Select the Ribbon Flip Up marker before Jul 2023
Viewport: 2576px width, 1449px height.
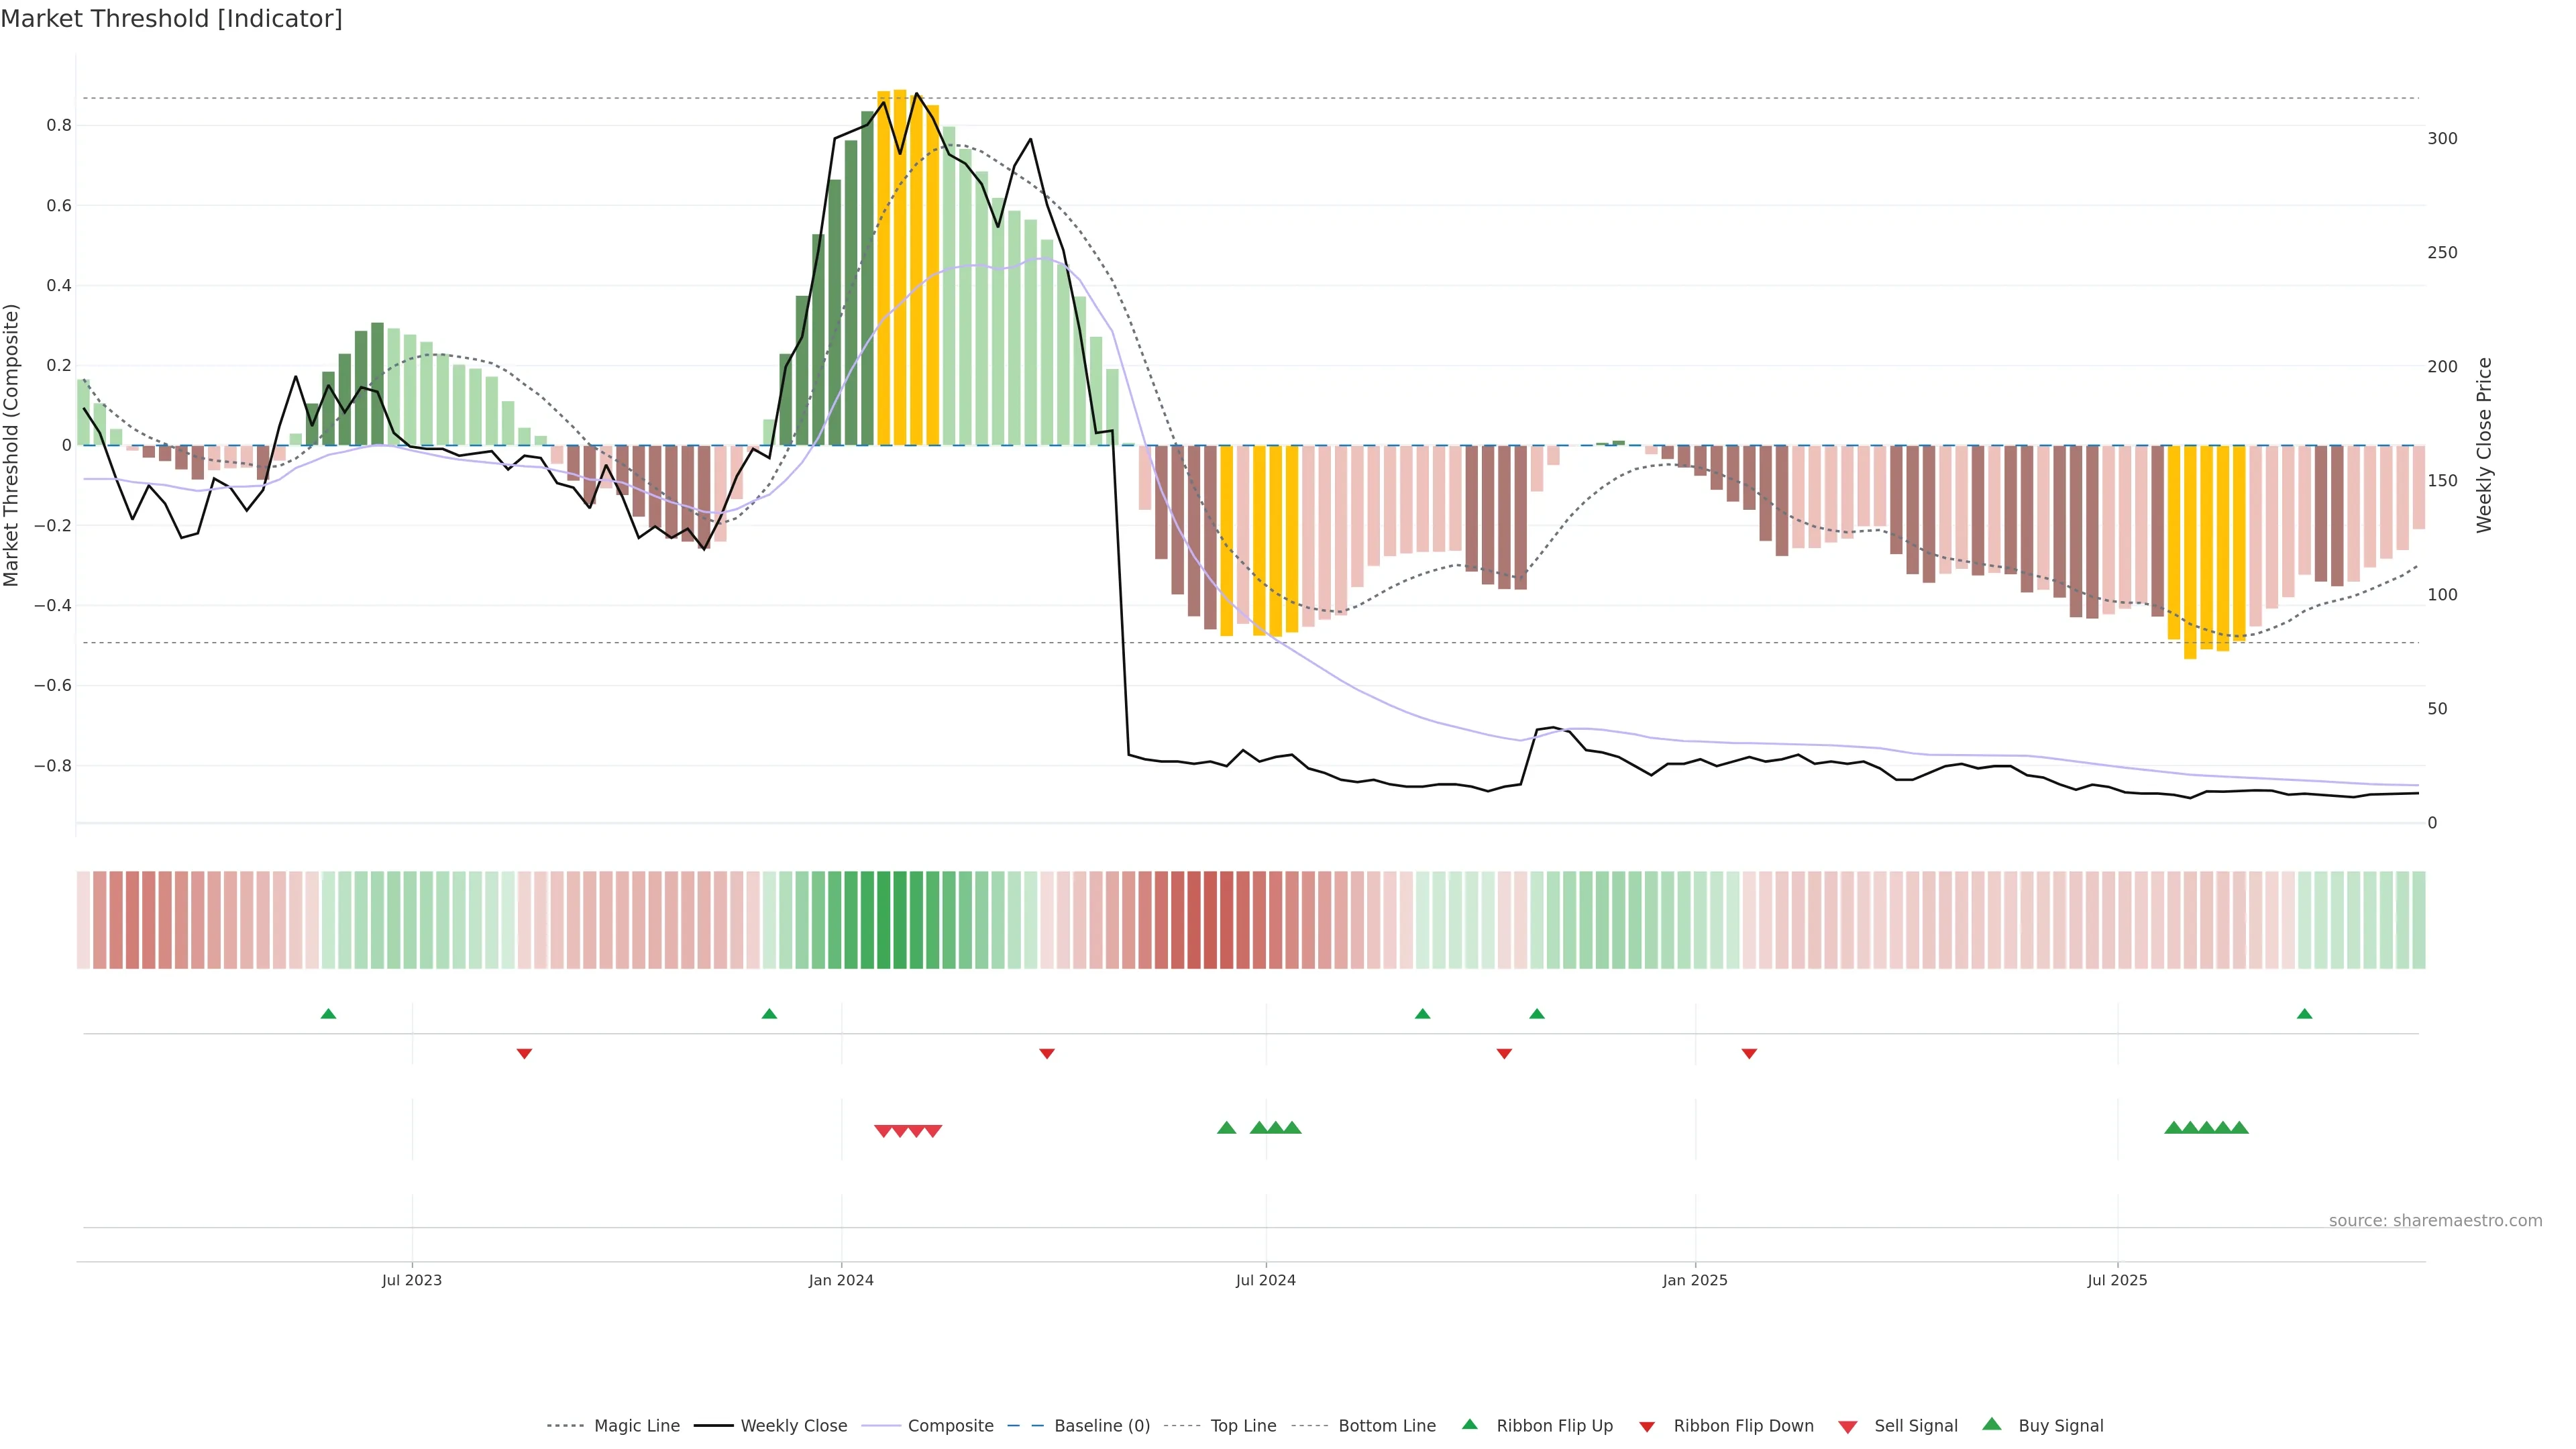328,1014
